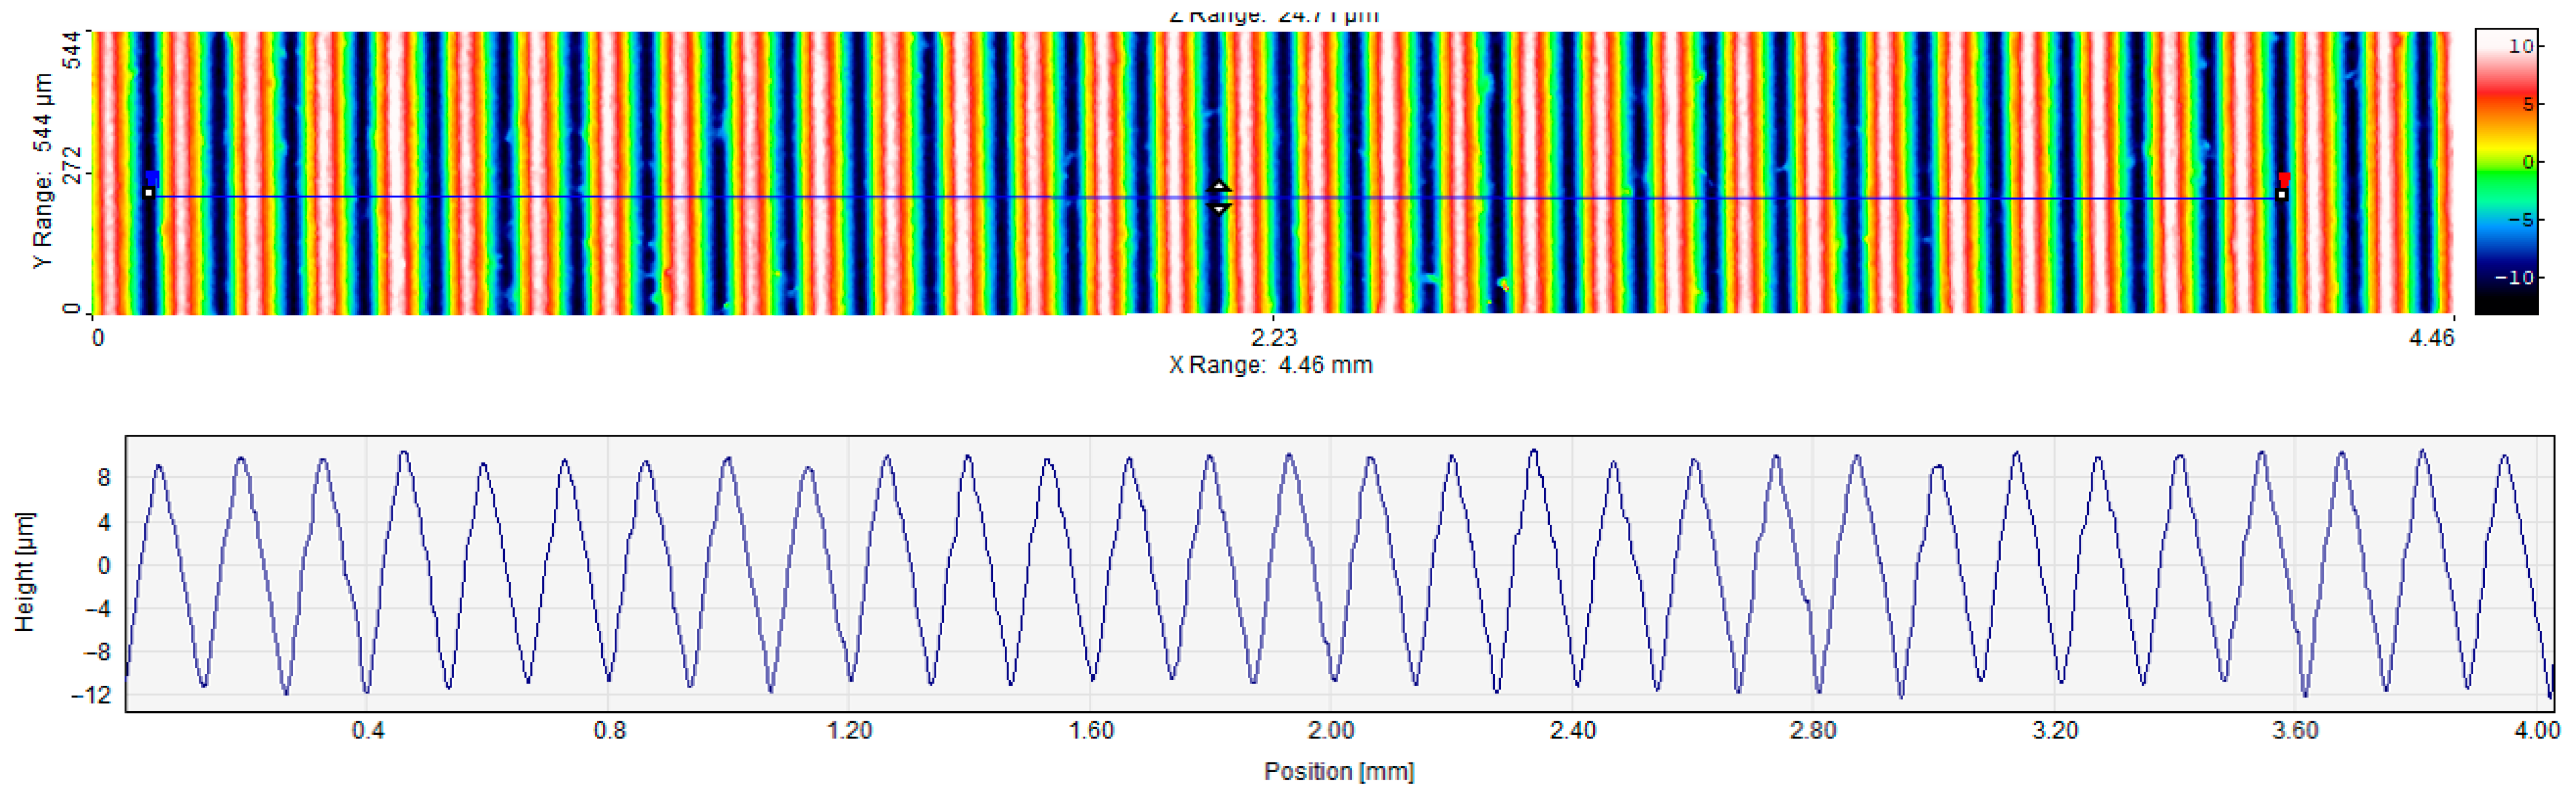The image size is (2576, 801).
Task: Click the "0.8" position tick label
Action: click(x=610, y=730)
